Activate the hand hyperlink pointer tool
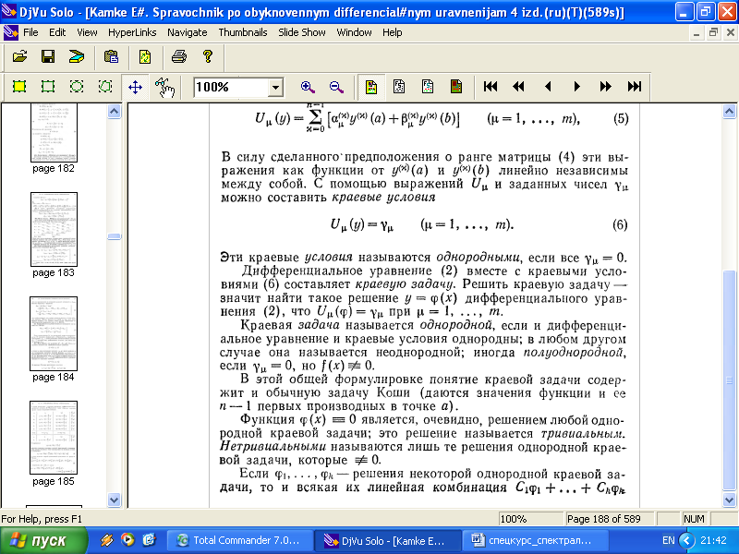Viewport: 739px width, 554px height. (x=164, y=87)
